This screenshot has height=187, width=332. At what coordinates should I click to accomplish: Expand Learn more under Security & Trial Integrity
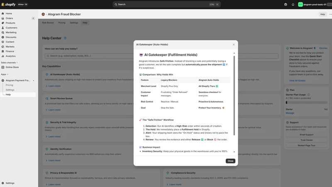point(53,137)
